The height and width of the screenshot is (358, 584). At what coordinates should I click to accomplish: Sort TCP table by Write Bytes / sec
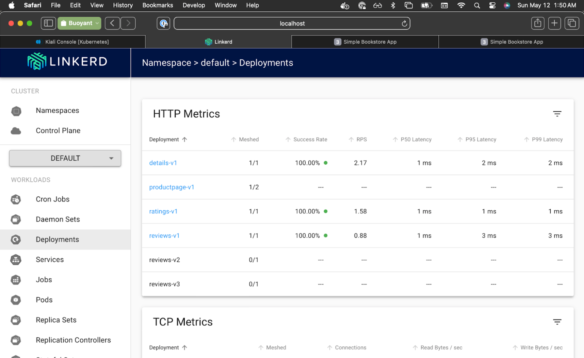[x=537, y=347]
